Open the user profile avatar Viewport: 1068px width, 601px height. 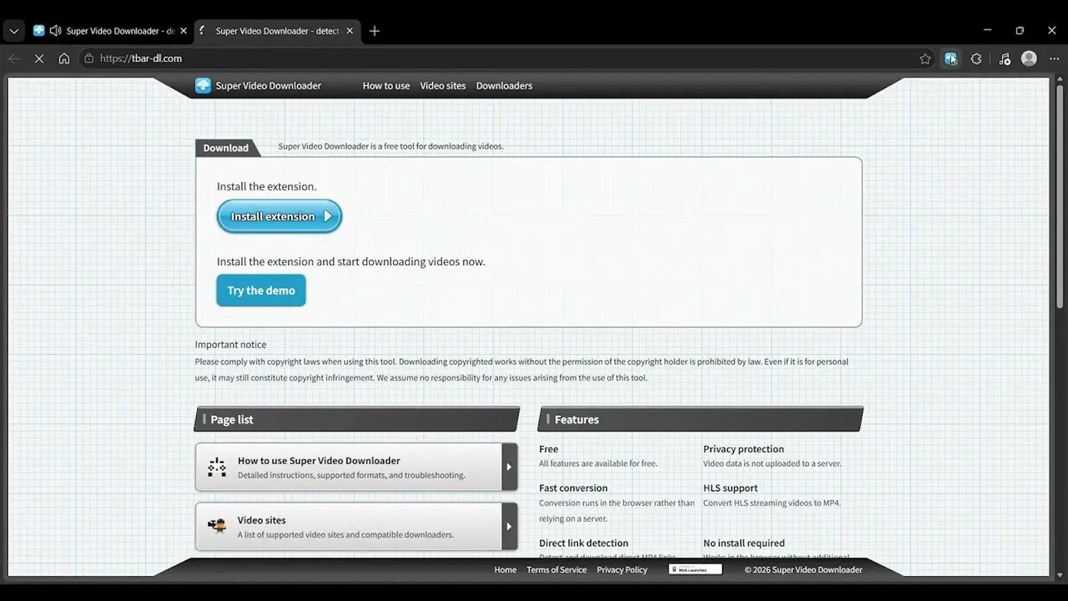point(1029,59)
